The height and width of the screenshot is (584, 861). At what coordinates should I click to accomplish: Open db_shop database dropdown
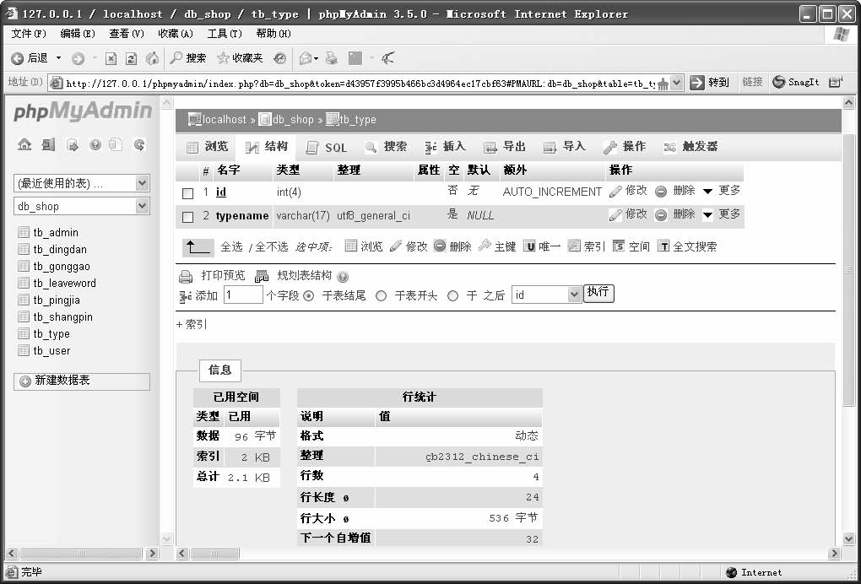tap(82, 207)
